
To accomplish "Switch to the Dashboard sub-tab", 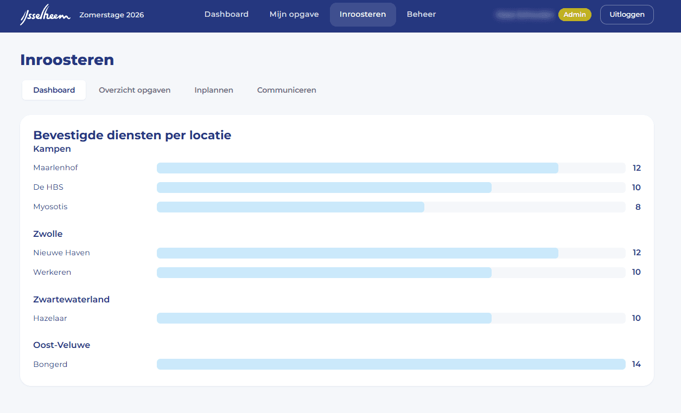I will (x=54, y=90).
